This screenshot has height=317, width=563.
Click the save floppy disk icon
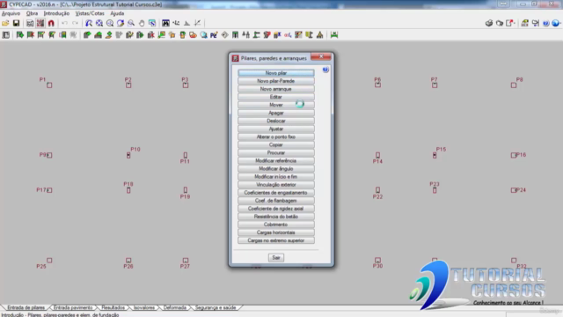(16, 23)
